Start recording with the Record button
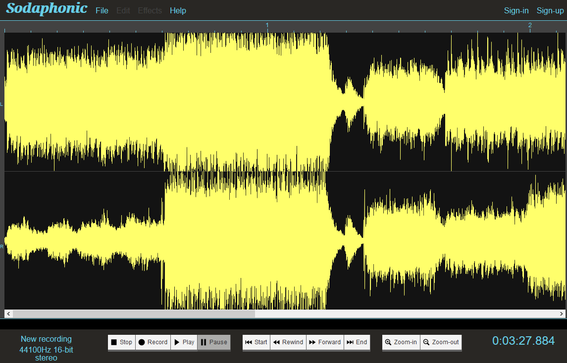The width and height of the screenshot is (567, 363). (153, 342)
